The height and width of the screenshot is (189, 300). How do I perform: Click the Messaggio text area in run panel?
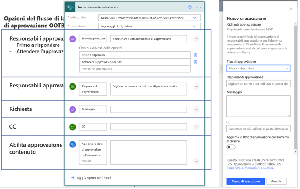[x=259, y=106]
